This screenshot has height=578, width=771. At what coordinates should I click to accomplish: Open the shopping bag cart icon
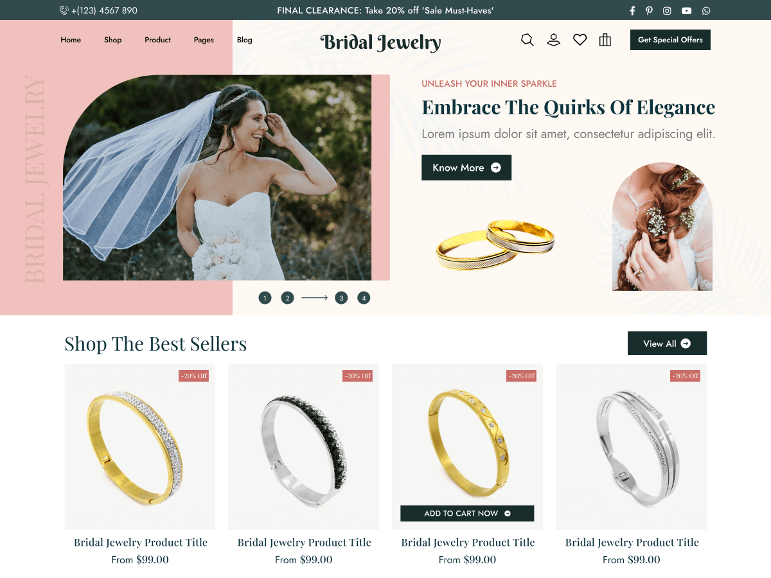point(605,40)
